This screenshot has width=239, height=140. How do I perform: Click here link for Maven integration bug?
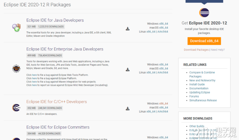click(x=35, y=82)
